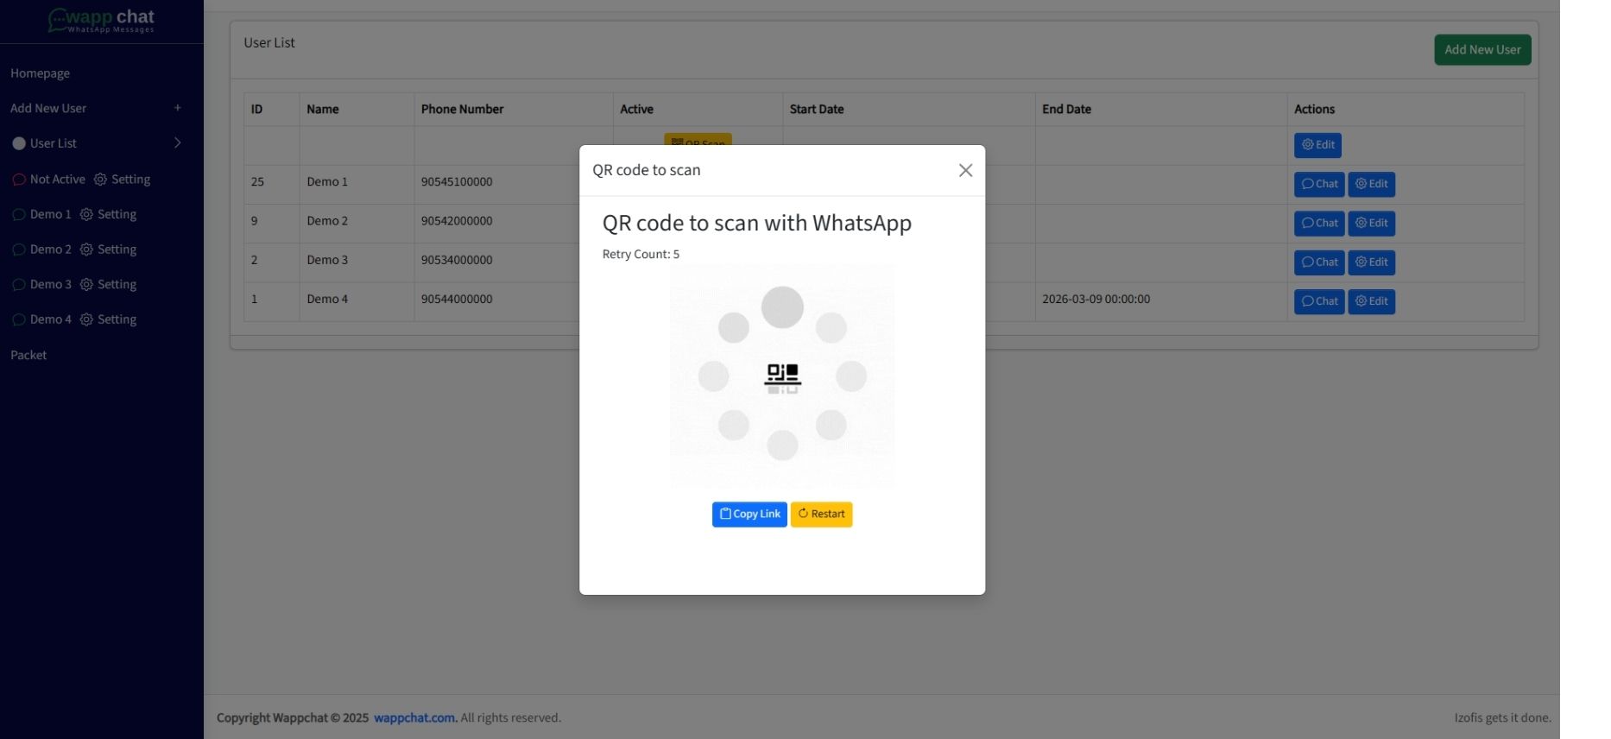Select Demo 2 chat in sidebar

pyautogui.click(x=42, y=249)
